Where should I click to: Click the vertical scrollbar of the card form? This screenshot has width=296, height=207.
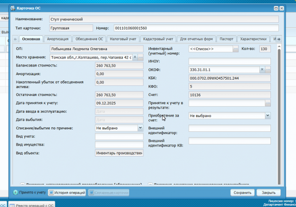pos(279,115)
